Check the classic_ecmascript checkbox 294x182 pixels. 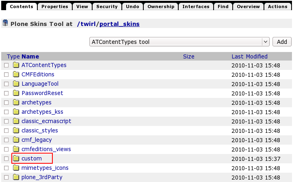(x=6, y=121)
